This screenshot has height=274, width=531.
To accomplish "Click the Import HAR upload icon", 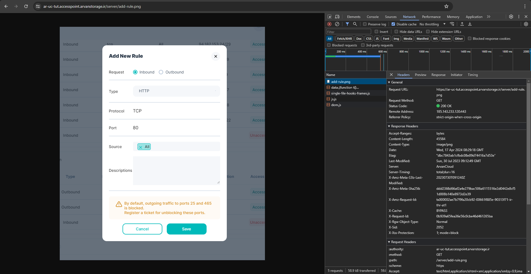I will coord(462,24).
